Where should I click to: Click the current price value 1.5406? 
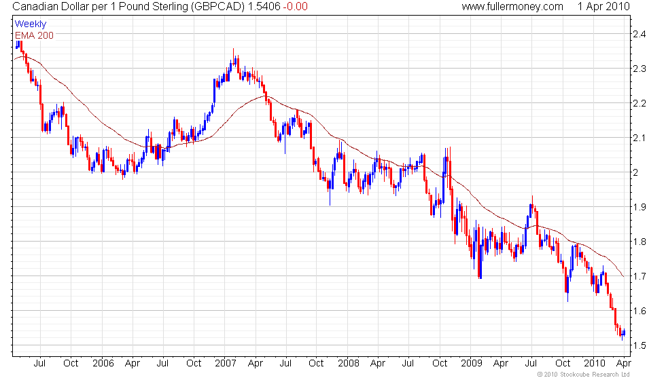[x=264, y=7]
